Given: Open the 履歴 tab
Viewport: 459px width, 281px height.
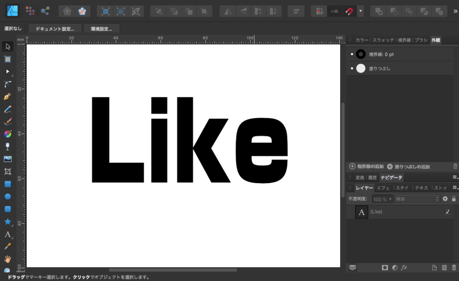Looking at the screenshot, I should click(372, 178).
